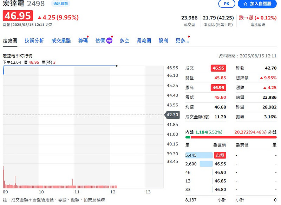The height and width of the screenshot is (205, 281).
Task: Click the 21.79 (42.25) P/E value
Action: click(x=218, y=18)
